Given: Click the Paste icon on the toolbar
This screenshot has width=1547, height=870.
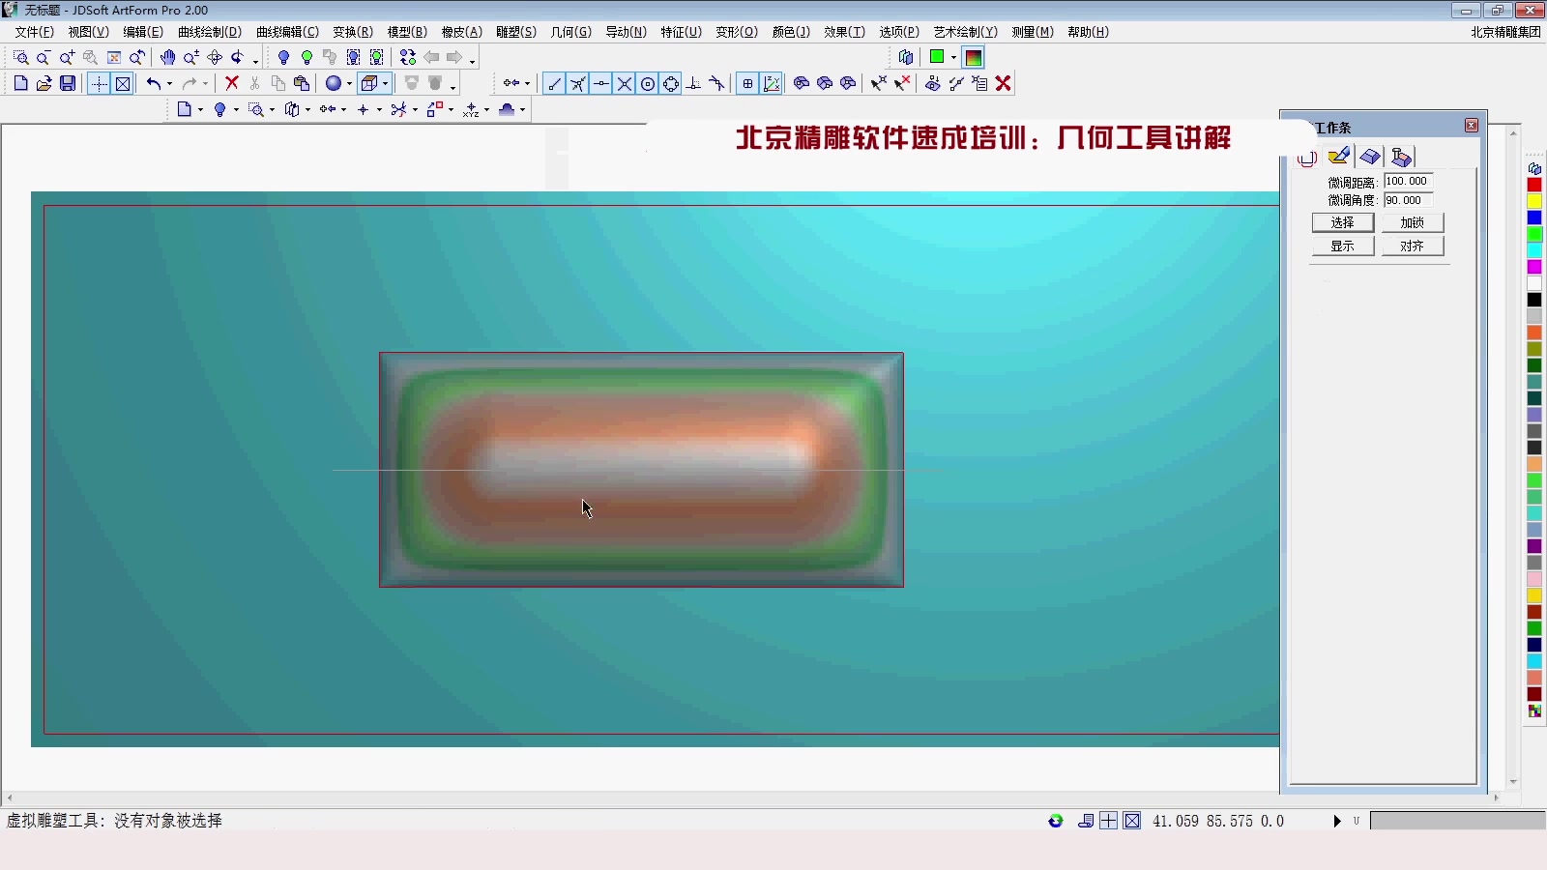Looking at the screenshot, I should (x=302, y=83).
